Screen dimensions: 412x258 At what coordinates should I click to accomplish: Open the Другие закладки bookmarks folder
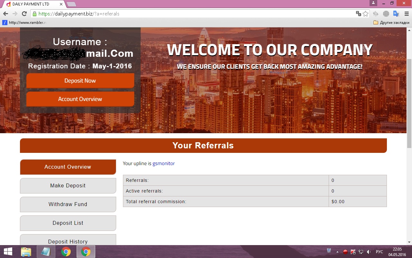[391, 23]
